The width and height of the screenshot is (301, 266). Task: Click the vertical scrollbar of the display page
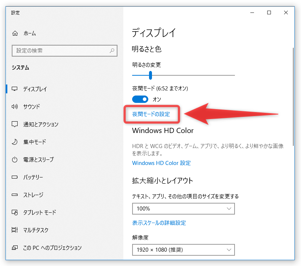pos(293,97)
